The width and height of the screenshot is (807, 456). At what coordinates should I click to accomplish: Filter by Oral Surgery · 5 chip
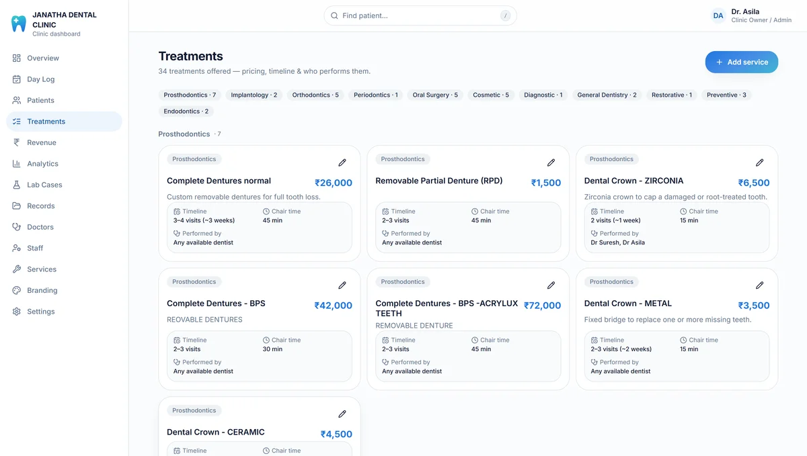(435, 95)
